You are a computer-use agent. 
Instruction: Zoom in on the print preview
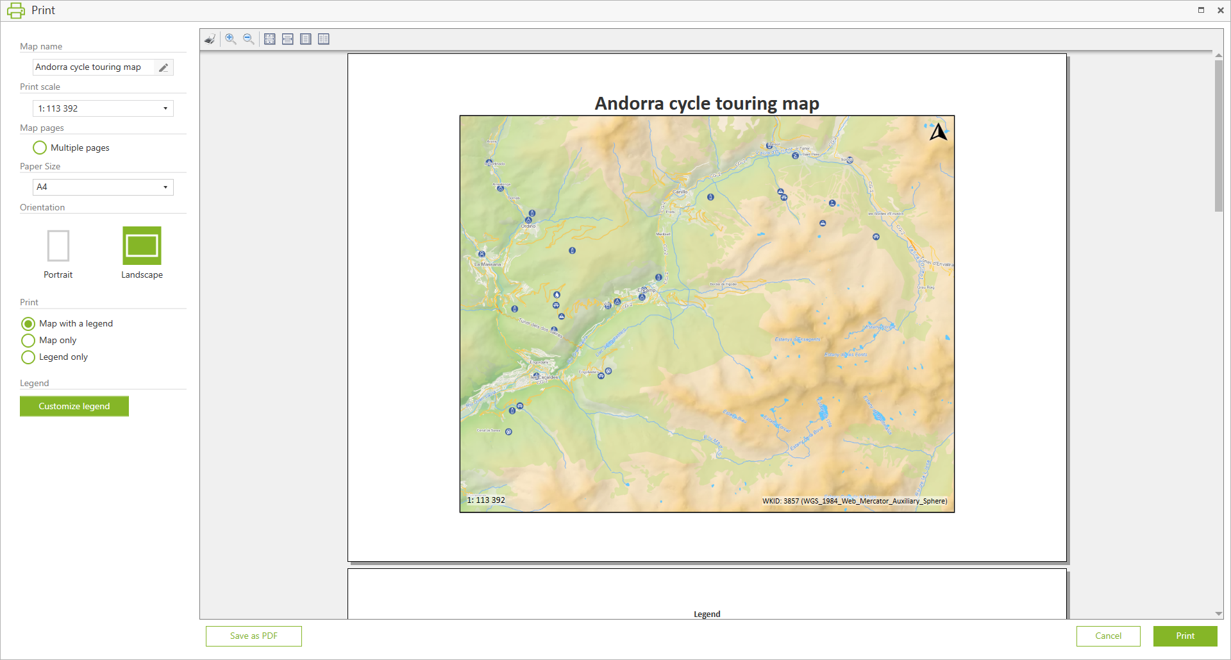[231, 39]
